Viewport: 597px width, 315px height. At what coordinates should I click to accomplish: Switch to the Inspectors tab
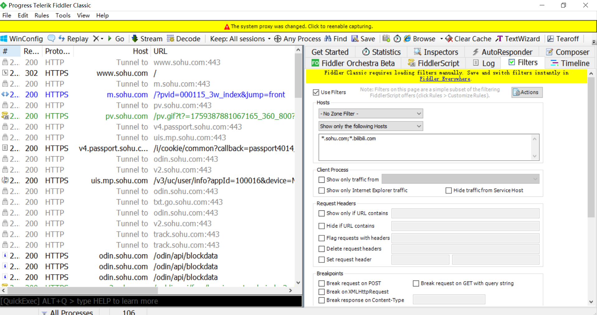pos(436,52)
